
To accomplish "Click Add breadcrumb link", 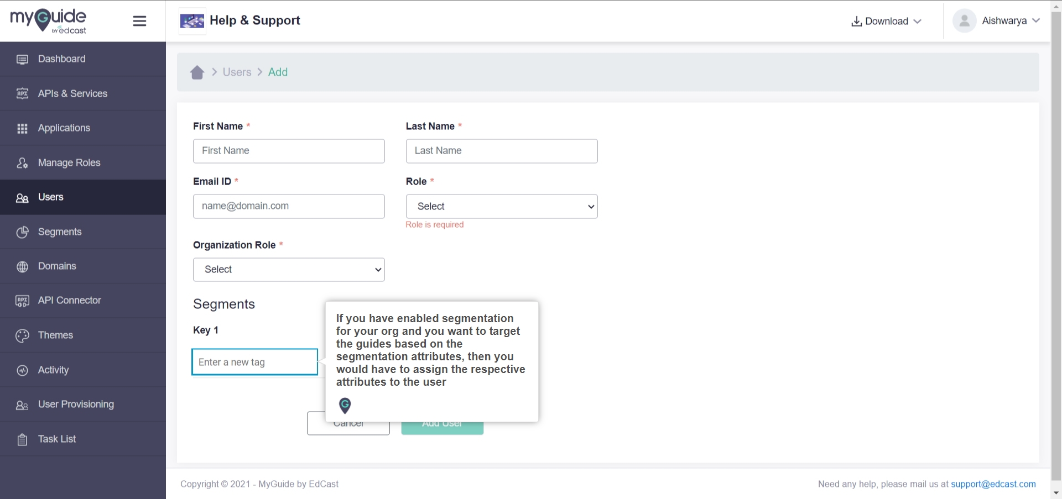I will [x=278, y=72].
